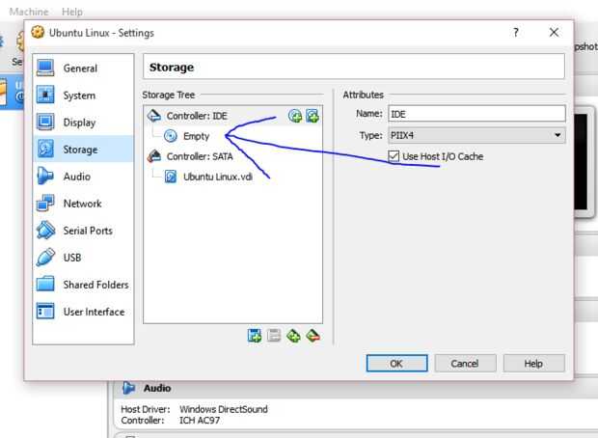Toggle Use Host I/O Cache checkbox
Image resolution: width=598 pixels, height=438 pixels.
click(x=394, y=156)
